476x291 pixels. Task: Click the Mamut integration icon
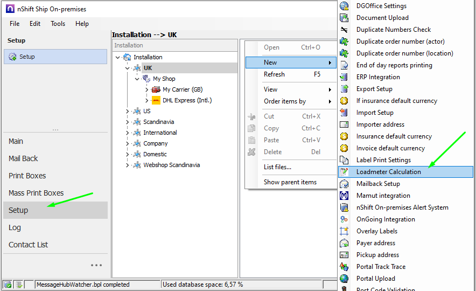click(345, 196)
